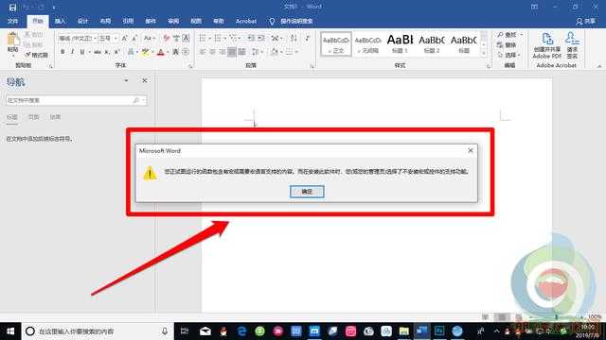Toggle italic formatting
Viewport: 606px width, 340px height.
72,52
